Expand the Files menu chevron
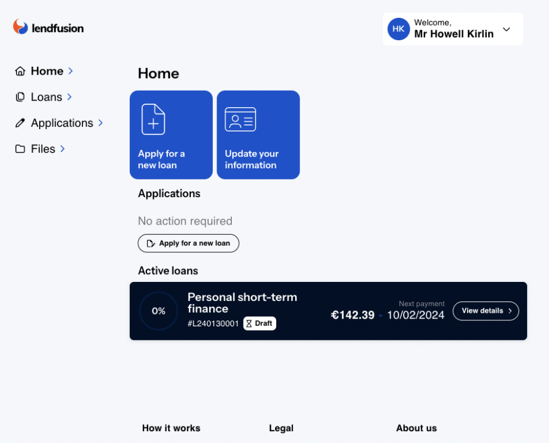This screenshot has height=443, width=549. [62, 149]
